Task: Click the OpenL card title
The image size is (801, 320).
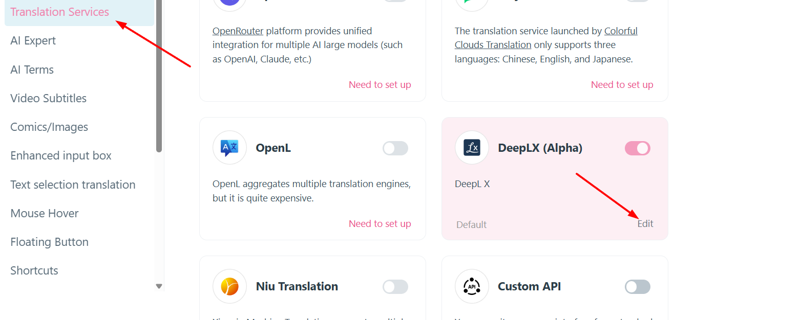Action: tap(273, 148)
